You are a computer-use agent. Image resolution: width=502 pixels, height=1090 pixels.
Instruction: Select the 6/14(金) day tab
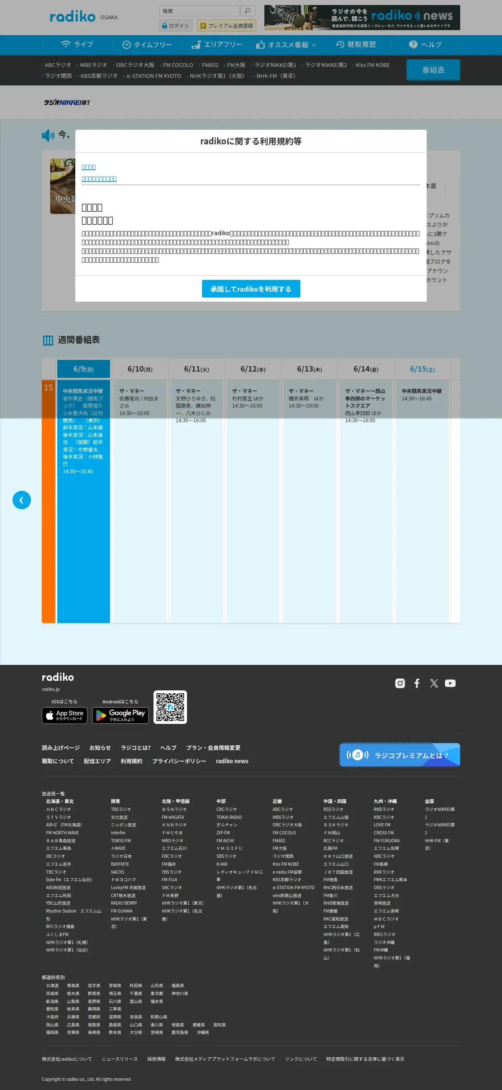pyautogui.click(x=366, y=369)
